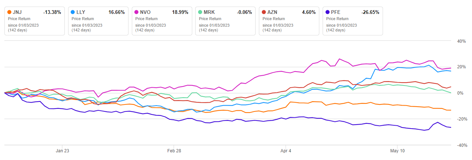Select the JNJ ticker label

click(17, 12)
